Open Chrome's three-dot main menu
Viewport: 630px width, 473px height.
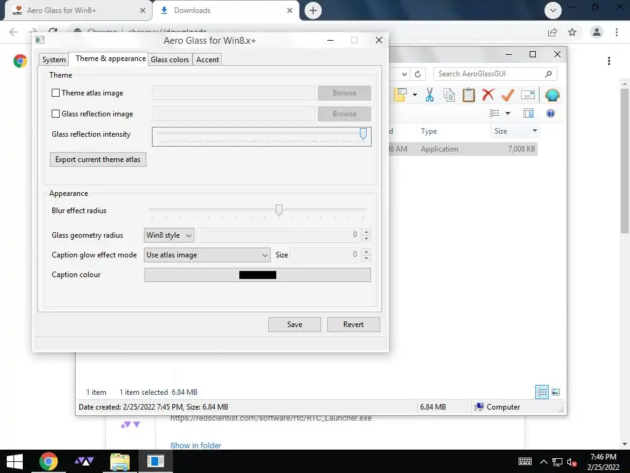pyautogui.click(x=616, y=32)
